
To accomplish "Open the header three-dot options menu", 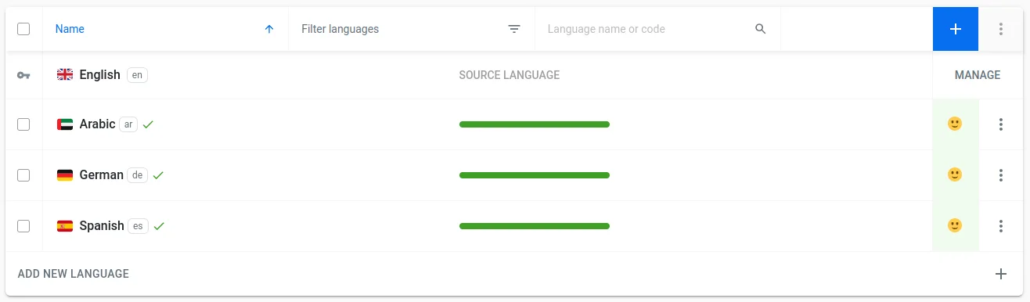I will click(1001, 29).
